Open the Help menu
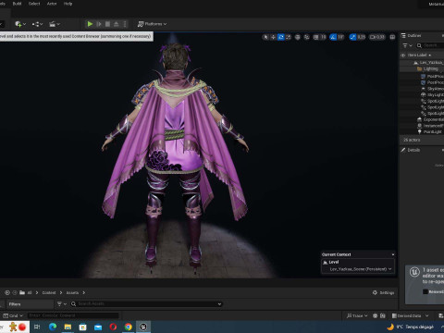Image resolution: width=444 pixels, height=333 pixels. tap(68, 4)
